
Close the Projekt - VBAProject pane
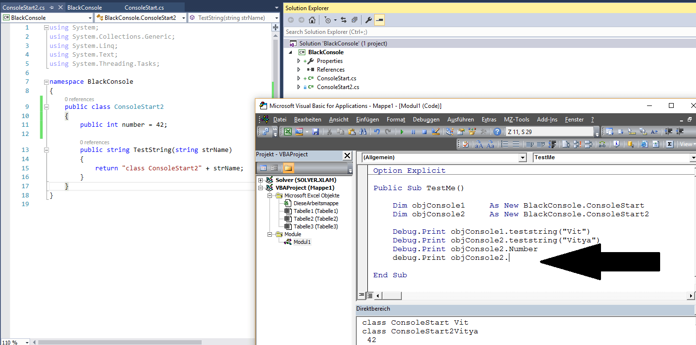click(347, 155)
